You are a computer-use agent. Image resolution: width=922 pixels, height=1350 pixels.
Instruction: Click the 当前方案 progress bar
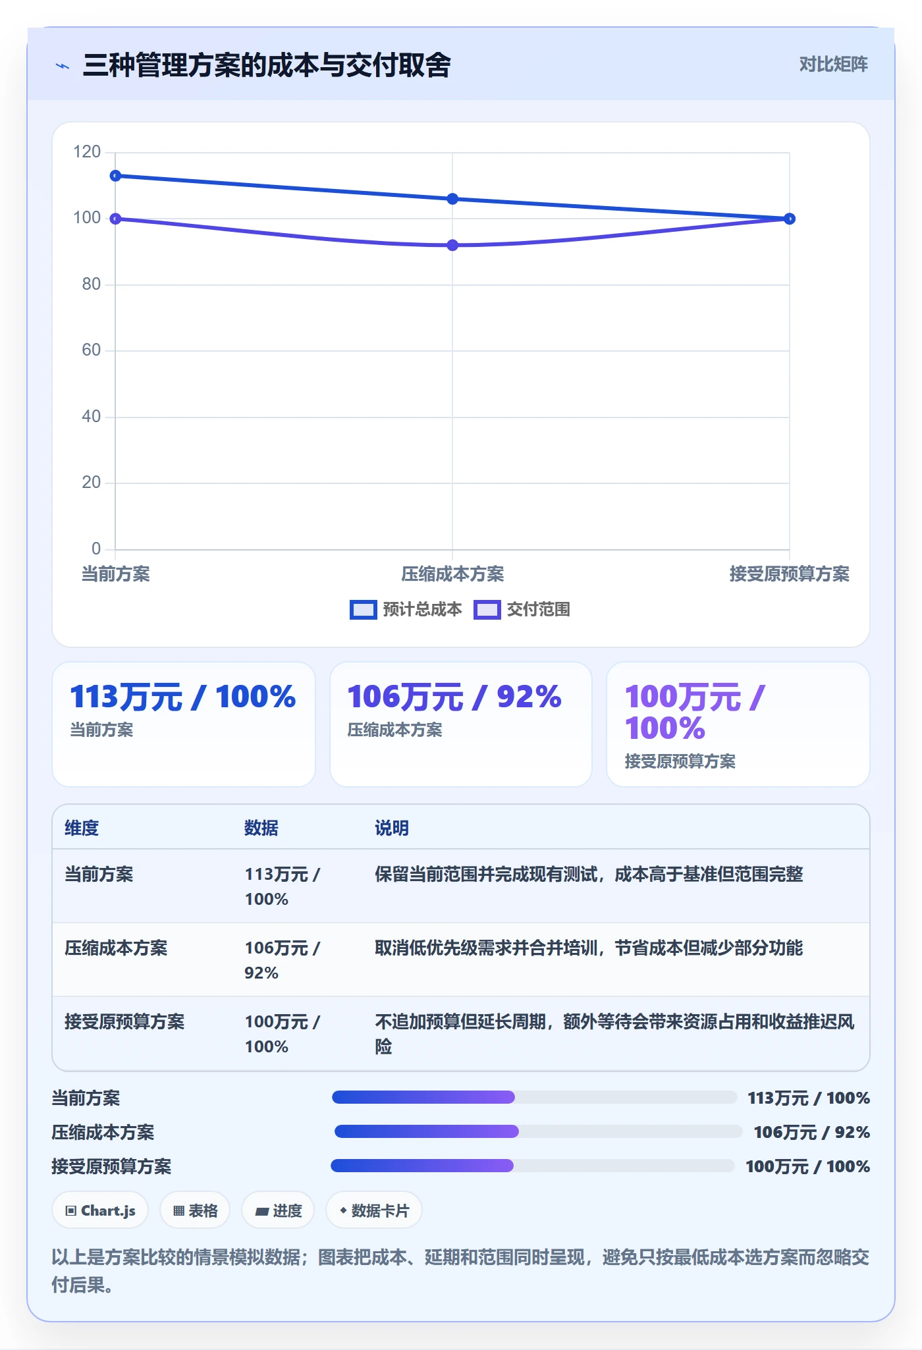coord(534,1097)
